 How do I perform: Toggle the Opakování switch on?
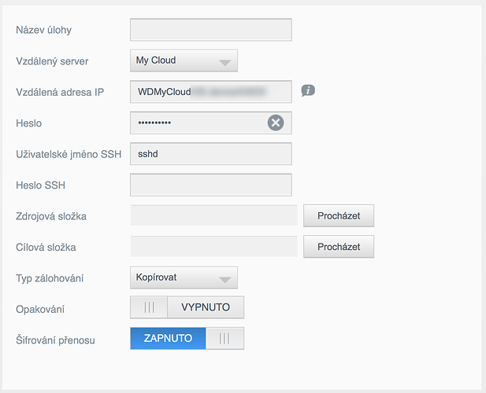pos(150,307)
